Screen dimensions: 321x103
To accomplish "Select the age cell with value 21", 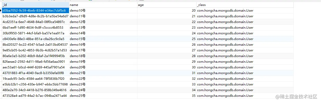I will 167,16.
